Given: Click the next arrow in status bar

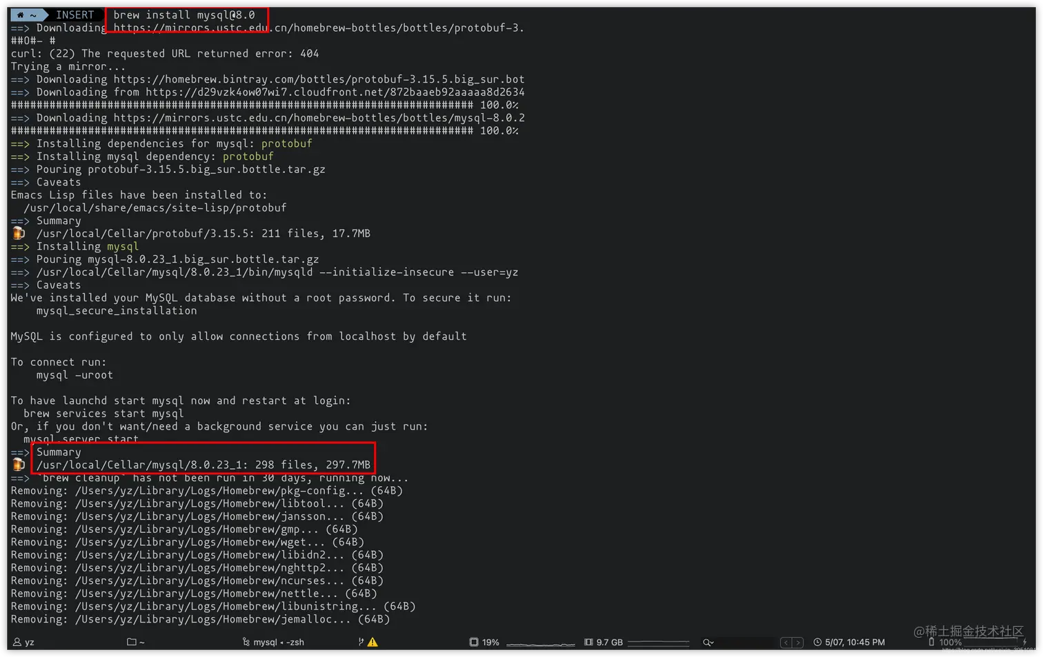Looking at the screenshot, I should [797, 643].
